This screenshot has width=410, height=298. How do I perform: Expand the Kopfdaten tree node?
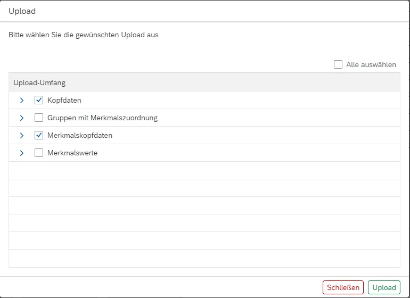pyautogui.click(x=22, y=100)
